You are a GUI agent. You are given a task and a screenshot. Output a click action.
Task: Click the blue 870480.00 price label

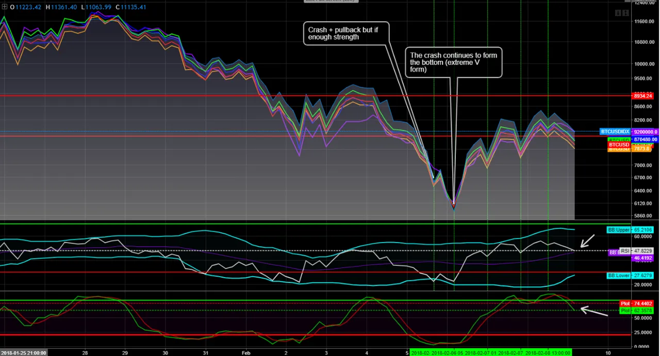tap(645, 139)
